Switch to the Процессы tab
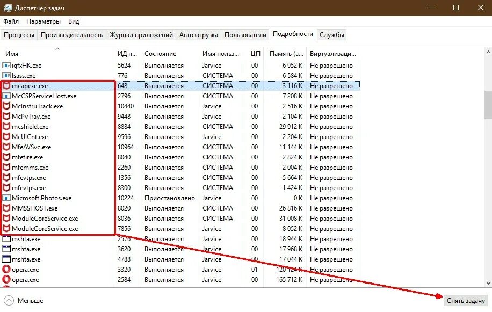 19,35
